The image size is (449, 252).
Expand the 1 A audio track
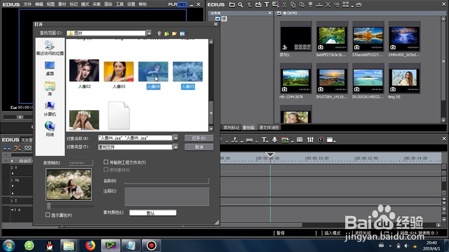12,210
